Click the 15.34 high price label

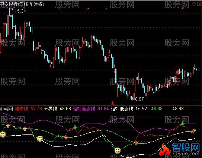click(x=20, y=11)
